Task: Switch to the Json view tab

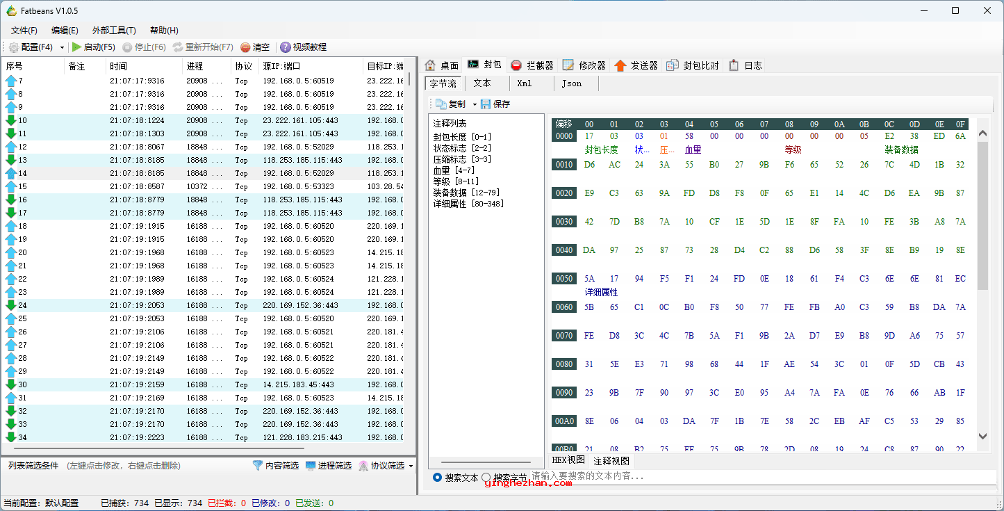Action: [572, 83]
